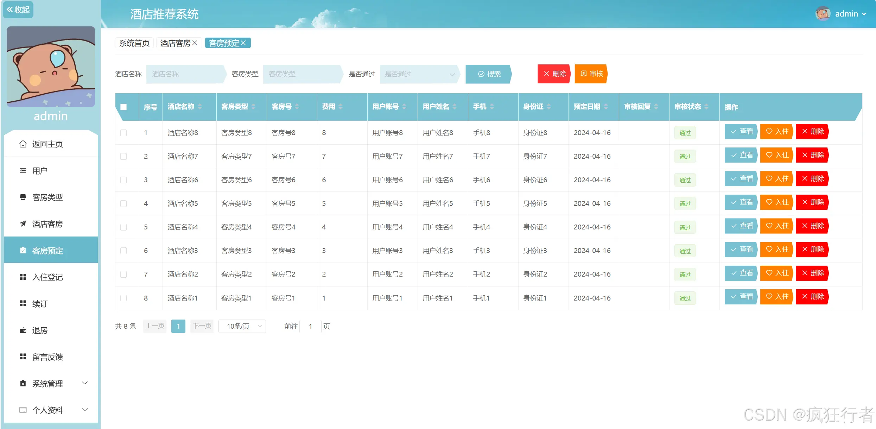Click the icon beside 客房类型 in sidebar
The width and height of the screenshot is (876, 429).
click(x=23, y=197)
